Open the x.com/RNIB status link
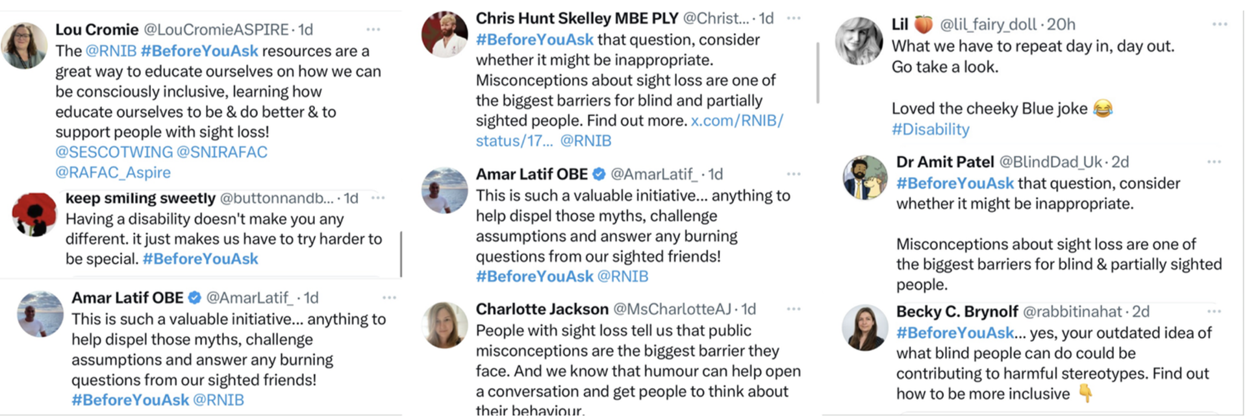 pos(629,130)
